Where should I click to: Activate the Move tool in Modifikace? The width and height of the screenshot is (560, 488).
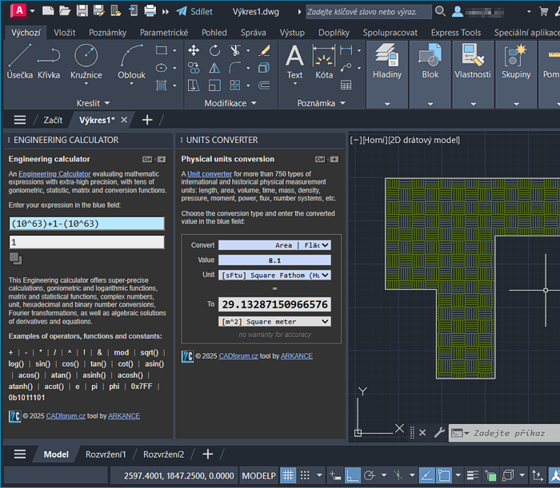click(x=194, y=50)
